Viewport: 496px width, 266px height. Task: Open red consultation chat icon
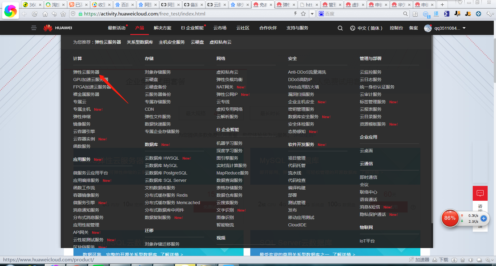pyautogui.click(x=480, y=193)
